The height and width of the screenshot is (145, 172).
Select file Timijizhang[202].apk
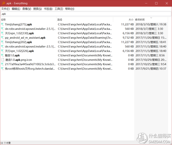(x=18, y=42)
